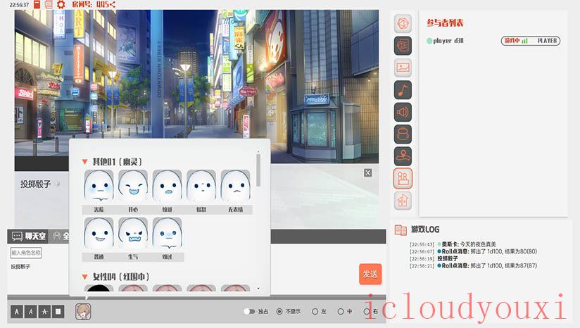Switch to the 聊天室 tab
580x328 pixels.
[28, 236]
